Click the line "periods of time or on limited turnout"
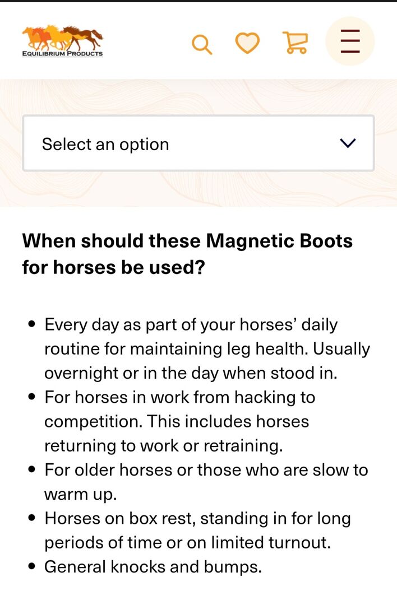The width and height of the screenshot is (397, 605). (187, 542)
